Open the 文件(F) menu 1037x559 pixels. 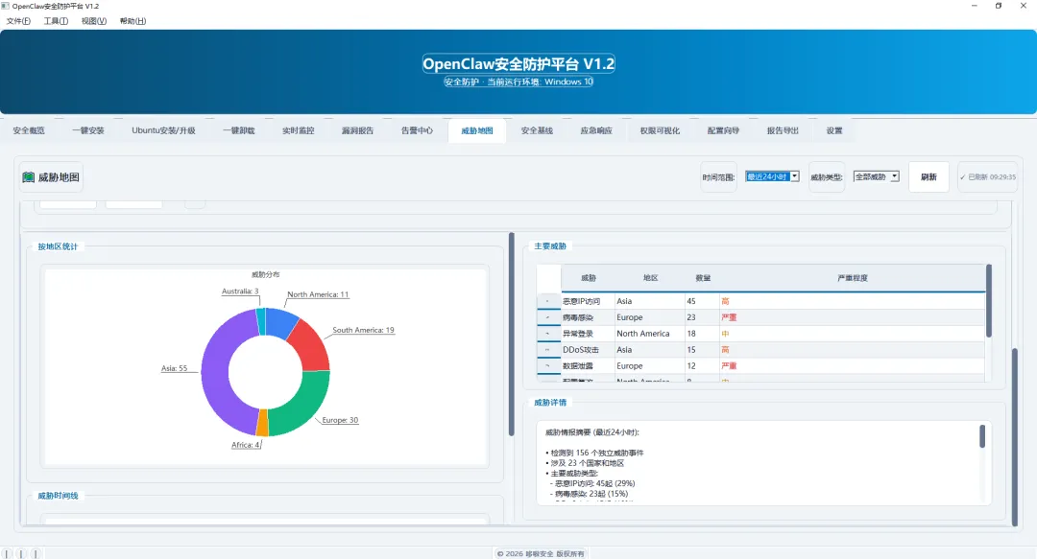18,21
